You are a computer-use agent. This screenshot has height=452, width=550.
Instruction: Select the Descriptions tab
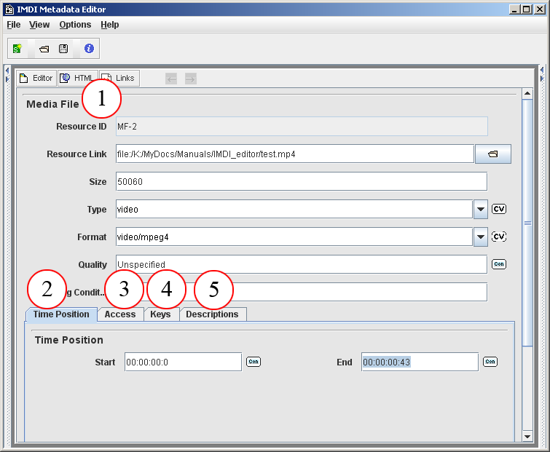click(213, 314)
